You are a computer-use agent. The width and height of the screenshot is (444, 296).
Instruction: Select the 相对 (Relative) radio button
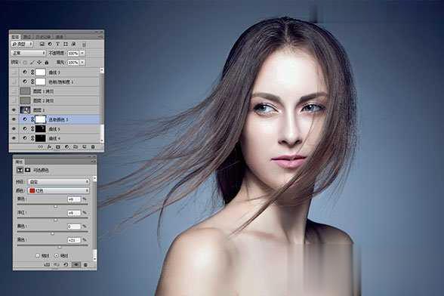[38, 255]
